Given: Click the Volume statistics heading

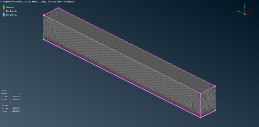Looking at the screenshot, I should [x=5, y=105].
